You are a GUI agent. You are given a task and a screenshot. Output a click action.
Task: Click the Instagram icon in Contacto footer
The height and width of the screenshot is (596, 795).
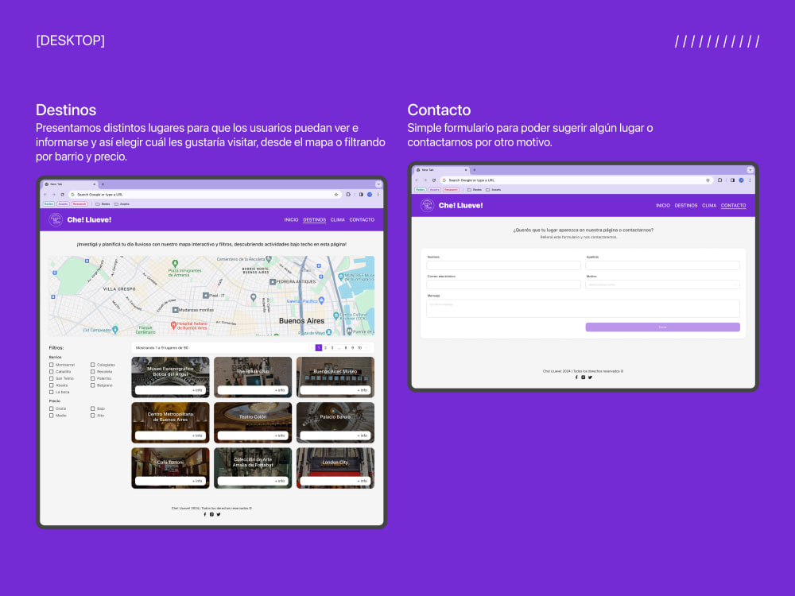[583, 377]
